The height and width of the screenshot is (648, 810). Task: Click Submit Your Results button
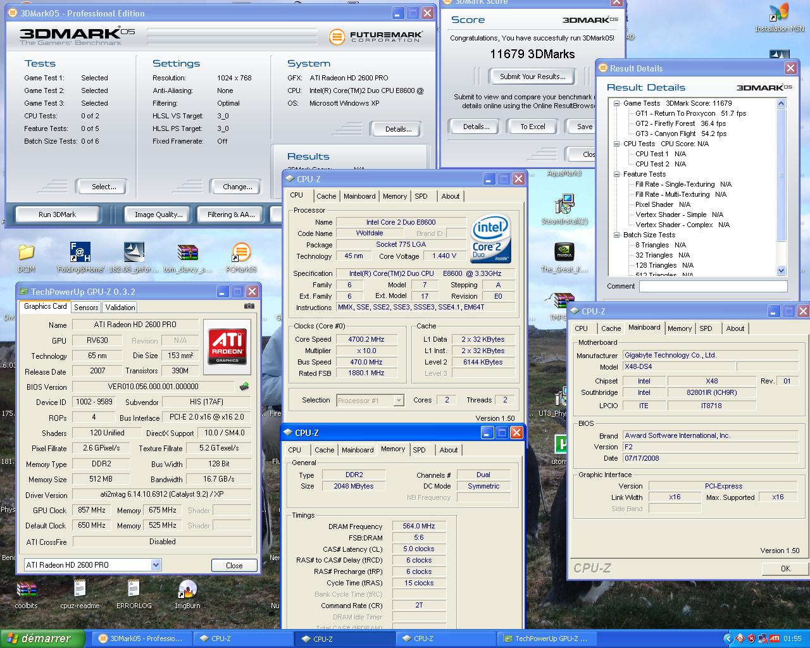tap(533, 77)
